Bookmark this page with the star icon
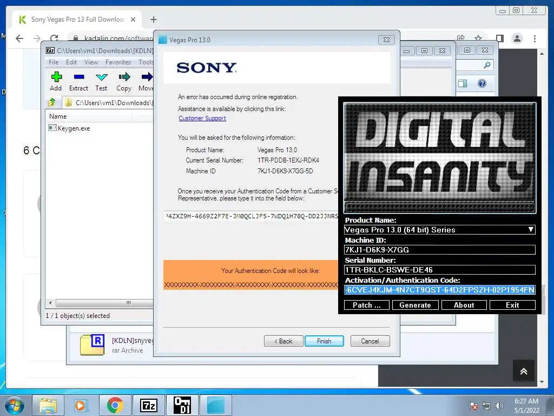Image resolution: width=554 pixels, height=416 pixels. click(x=478, y=37)
